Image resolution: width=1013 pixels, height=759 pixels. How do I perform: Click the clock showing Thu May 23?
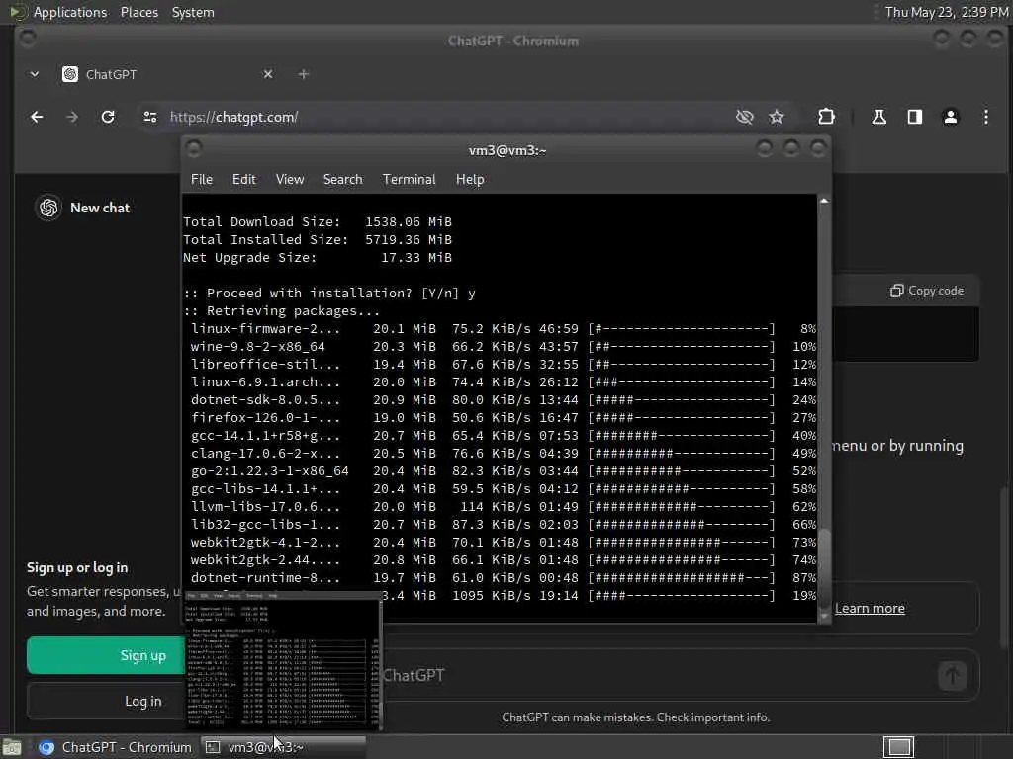pyautogui.click(x=947, y=12)
